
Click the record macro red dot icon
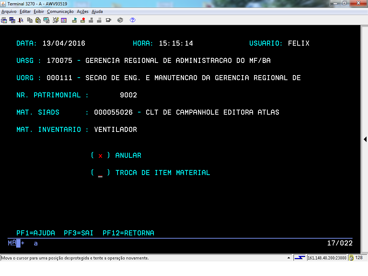[83, 20]
